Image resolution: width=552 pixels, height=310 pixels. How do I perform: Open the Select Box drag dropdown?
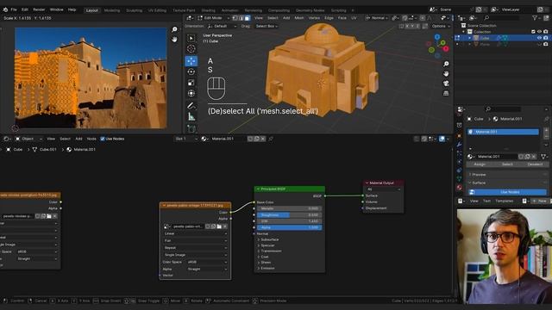pos(267,27)
